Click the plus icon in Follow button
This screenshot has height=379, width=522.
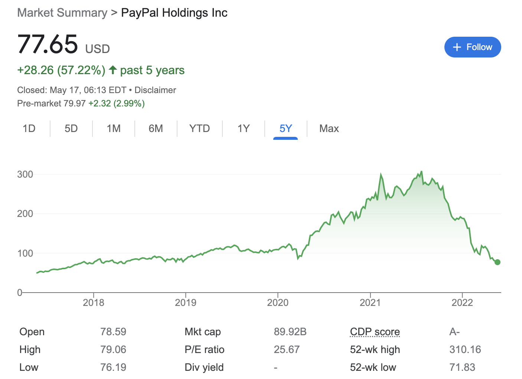tap(457, 47)
